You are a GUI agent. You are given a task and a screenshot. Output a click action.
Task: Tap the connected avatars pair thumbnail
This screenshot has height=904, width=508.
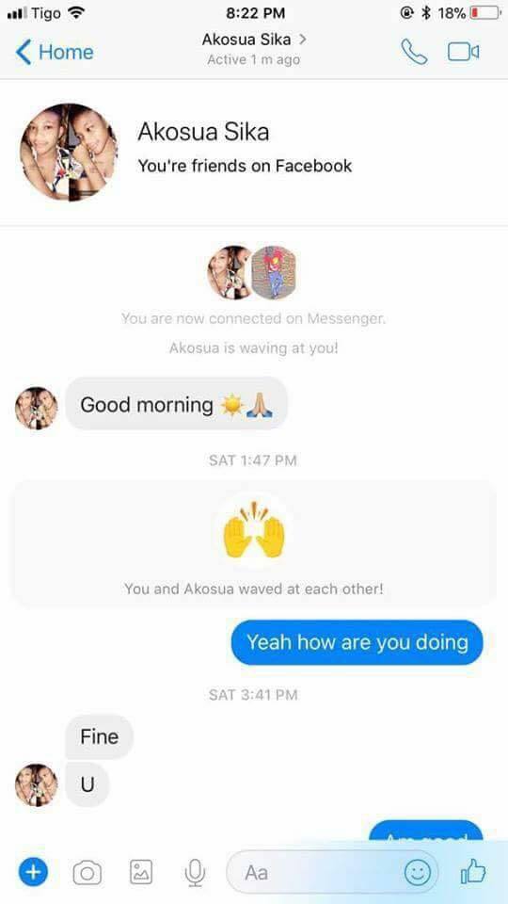[x=252, y=272]
